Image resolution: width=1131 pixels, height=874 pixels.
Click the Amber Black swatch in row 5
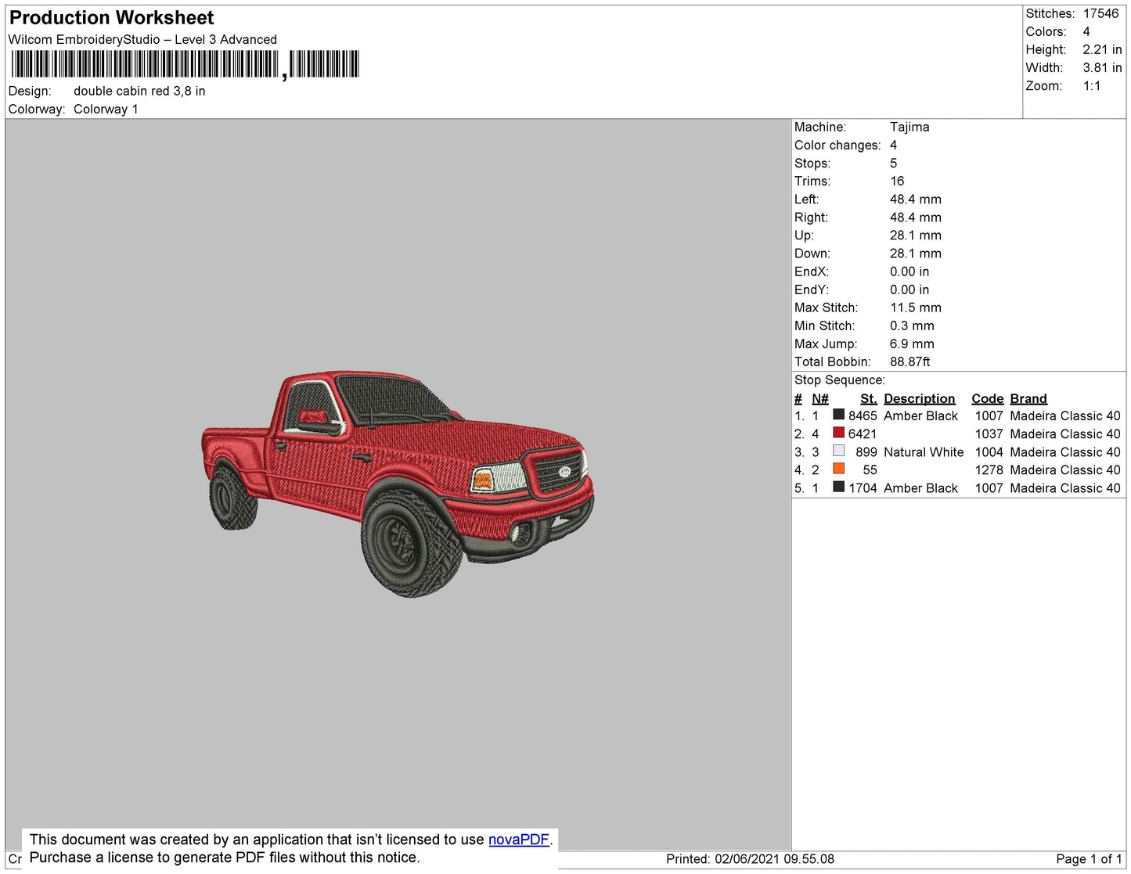[x=838, y=487]
